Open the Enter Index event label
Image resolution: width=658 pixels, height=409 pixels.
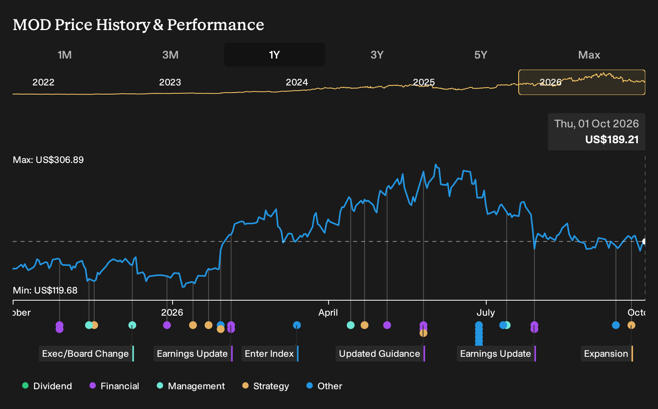(x=270, y=354)
